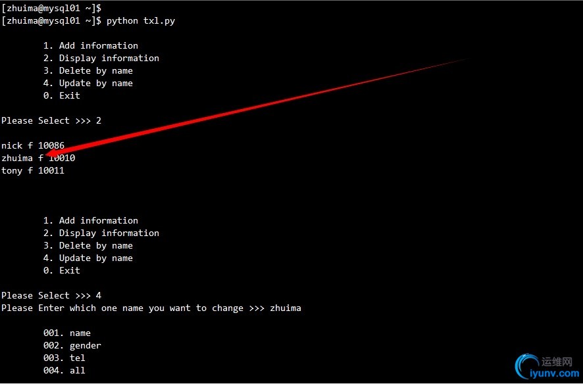Pick the "004. all" option line
583x384 pixels.
[x=64, y=370]
